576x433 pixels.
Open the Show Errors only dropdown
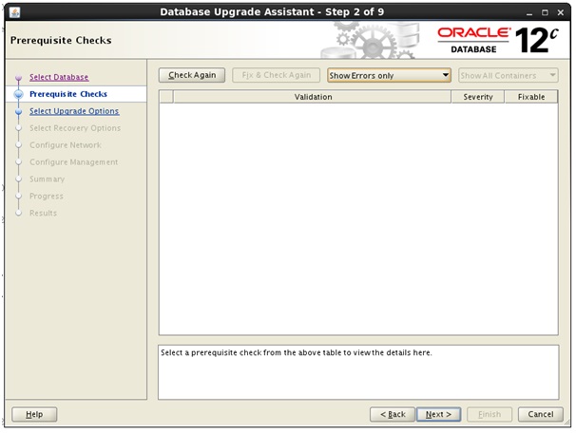388,76
